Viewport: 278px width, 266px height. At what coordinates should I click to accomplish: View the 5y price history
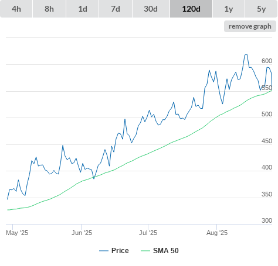click(262, 9)
